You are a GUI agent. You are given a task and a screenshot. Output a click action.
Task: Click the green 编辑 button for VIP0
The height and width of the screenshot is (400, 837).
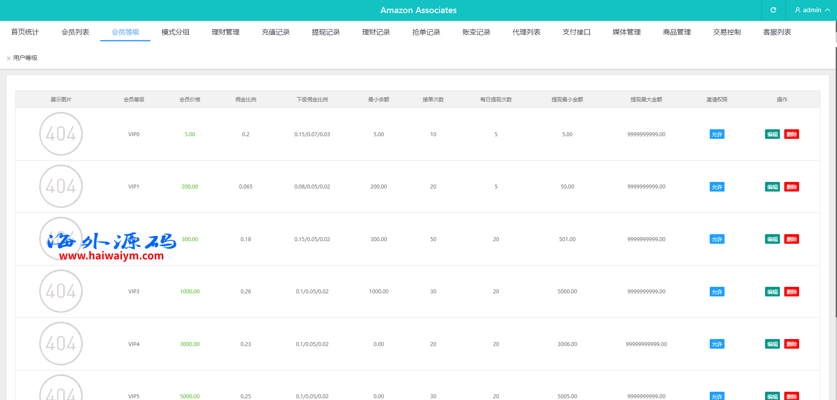coord(772,134)
